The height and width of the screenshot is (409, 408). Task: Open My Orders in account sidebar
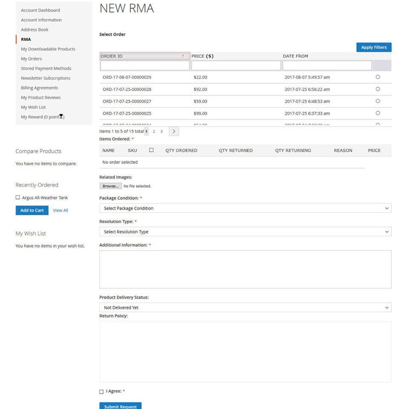click(x=32, y=59)
